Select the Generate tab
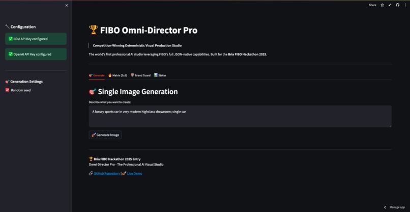410x212 pixels. pos(97,75)
